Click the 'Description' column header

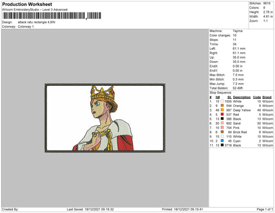(x=242, y=97)
